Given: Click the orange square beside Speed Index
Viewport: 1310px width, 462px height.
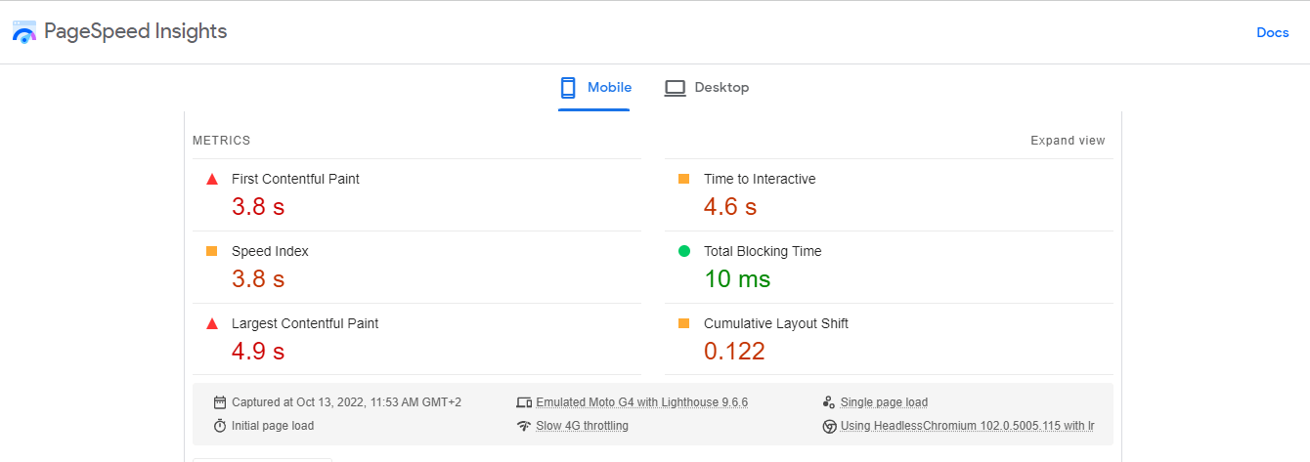Looking at the screenshot, I should pyautogui.click(x=211, y=251).
